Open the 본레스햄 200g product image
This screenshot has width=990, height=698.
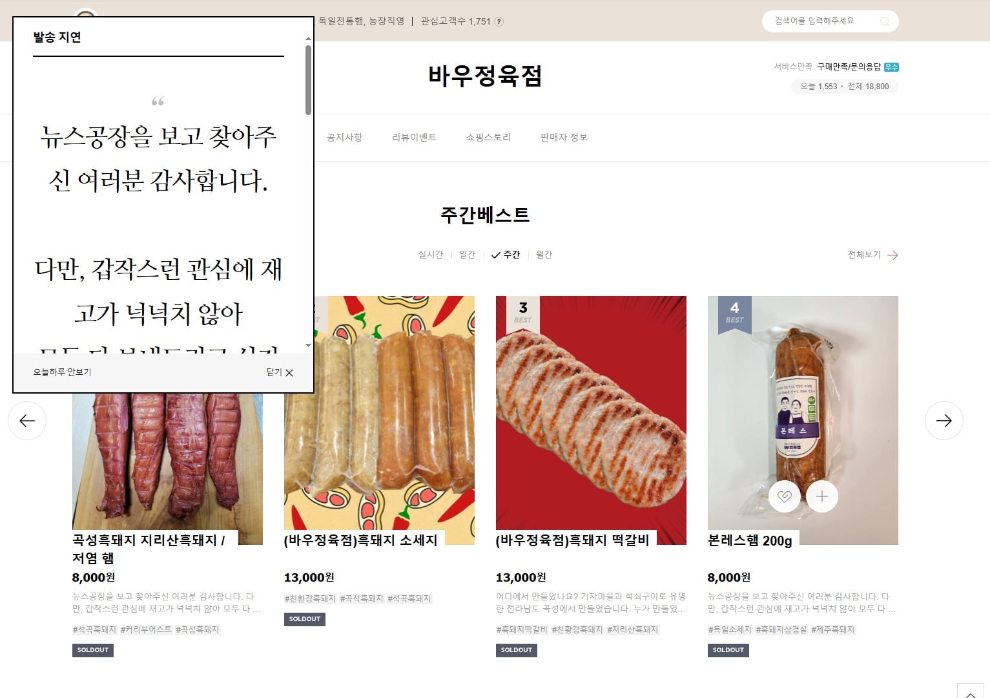(803, 420)
